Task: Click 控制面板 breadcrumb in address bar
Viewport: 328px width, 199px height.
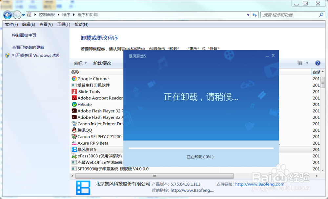Action: pos(47,15)
